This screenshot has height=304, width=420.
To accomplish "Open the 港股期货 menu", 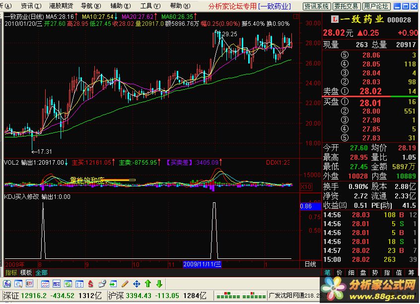I will 61,5.
